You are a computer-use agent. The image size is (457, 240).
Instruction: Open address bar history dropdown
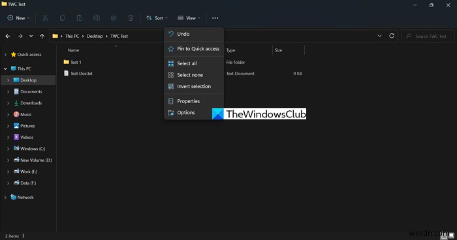(379, 36)
